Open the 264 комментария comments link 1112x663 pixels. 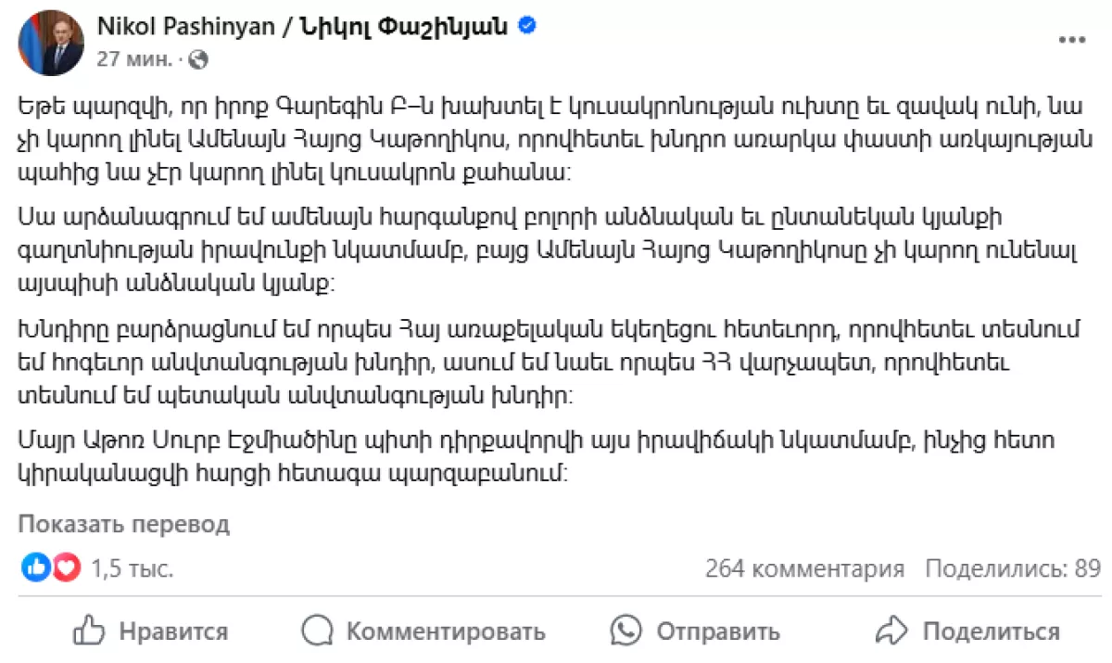[804, 568]
